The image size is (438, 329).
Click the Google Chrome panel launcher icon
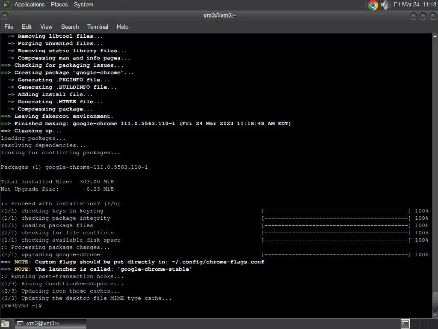coord(373,5)
